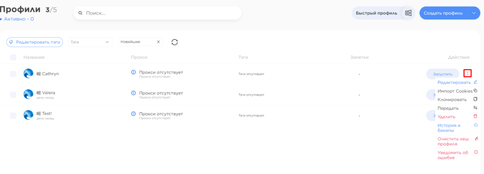Click the warning icon beside Уведомить об ошибке

(475, 152)
